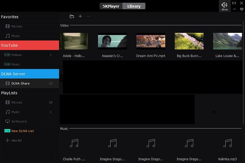Screen dimensions: 245x163
Task: Click the add folder icon in toolbar
Action: [72, 17]
